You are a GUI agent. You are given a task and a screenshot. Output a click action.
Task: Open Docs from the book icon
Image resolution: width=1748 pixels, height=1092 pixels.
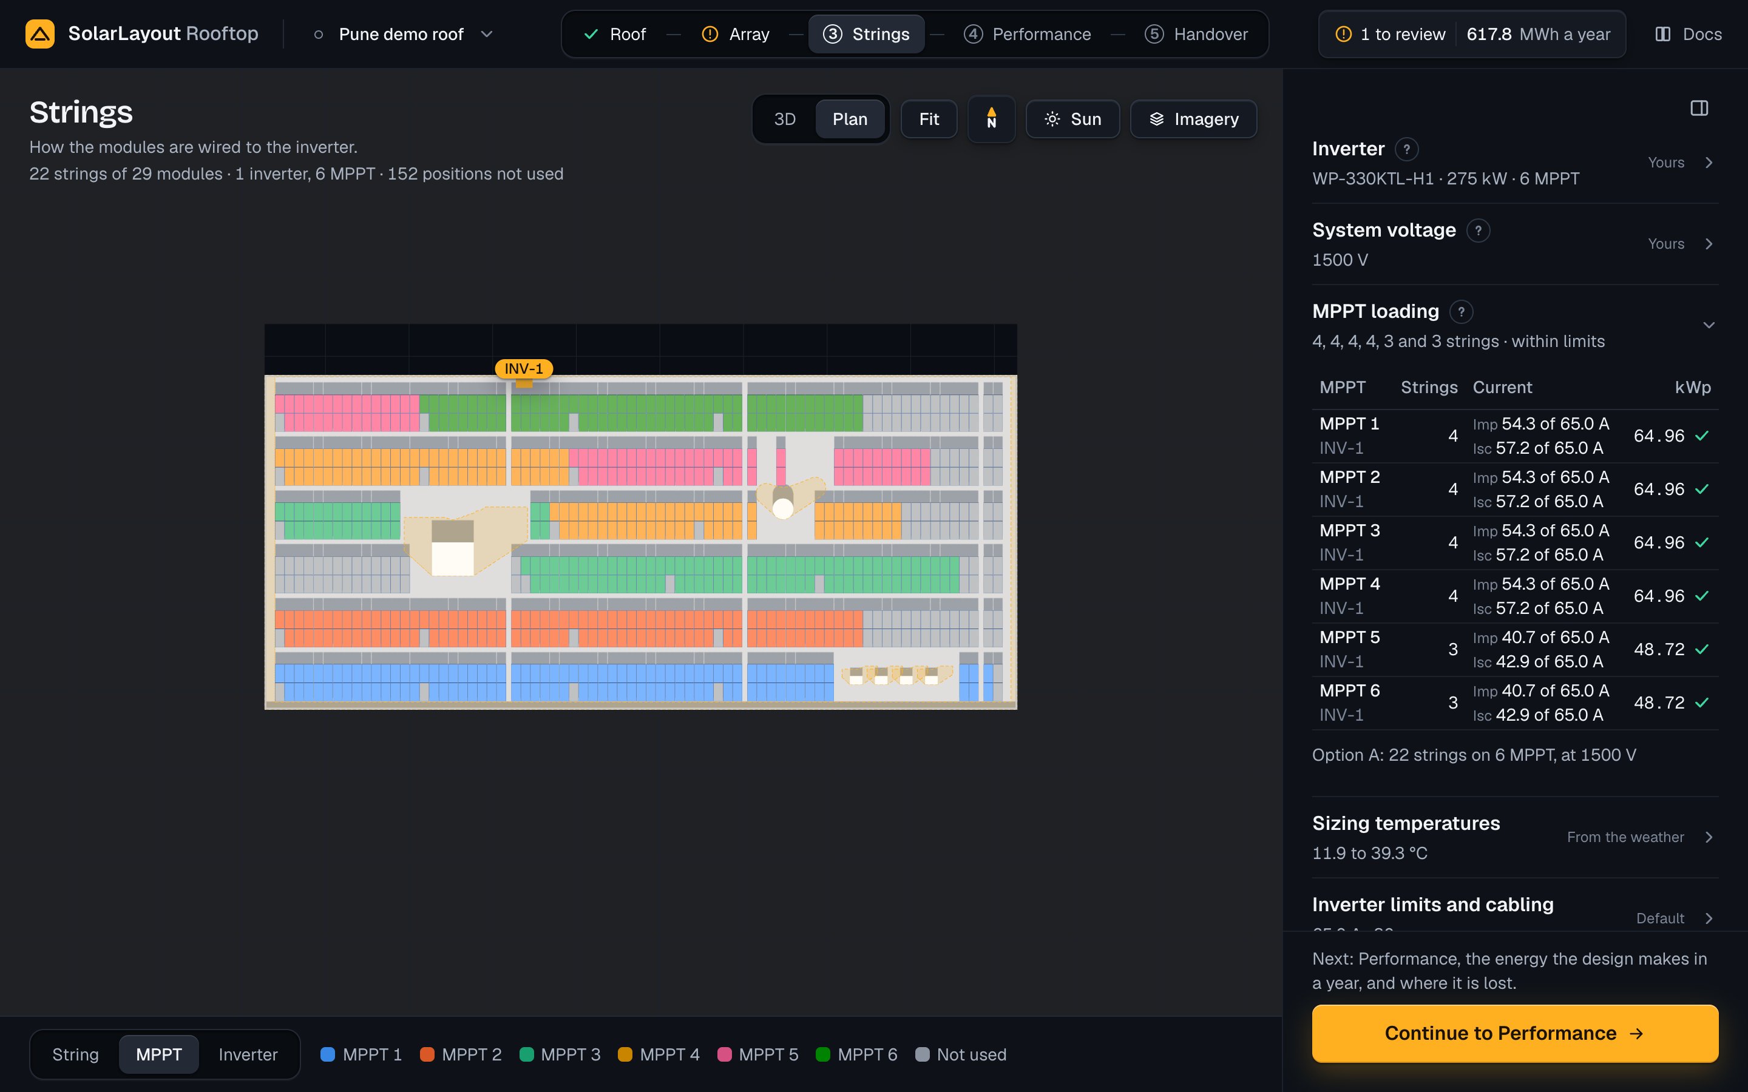1663,34
